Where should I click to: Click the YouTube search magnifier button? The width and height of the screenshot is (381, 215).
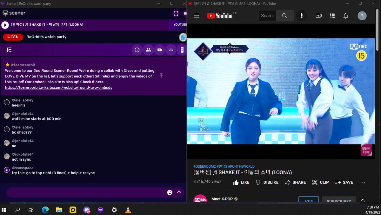click(x=284, y=16)
